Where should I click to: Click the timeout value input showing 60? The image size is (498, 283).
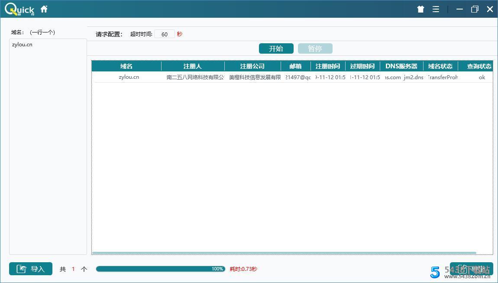coord(165,34)
